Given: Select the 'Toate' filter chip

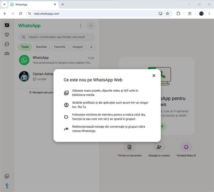Looking at the screenshot, I should pos(25,47).
